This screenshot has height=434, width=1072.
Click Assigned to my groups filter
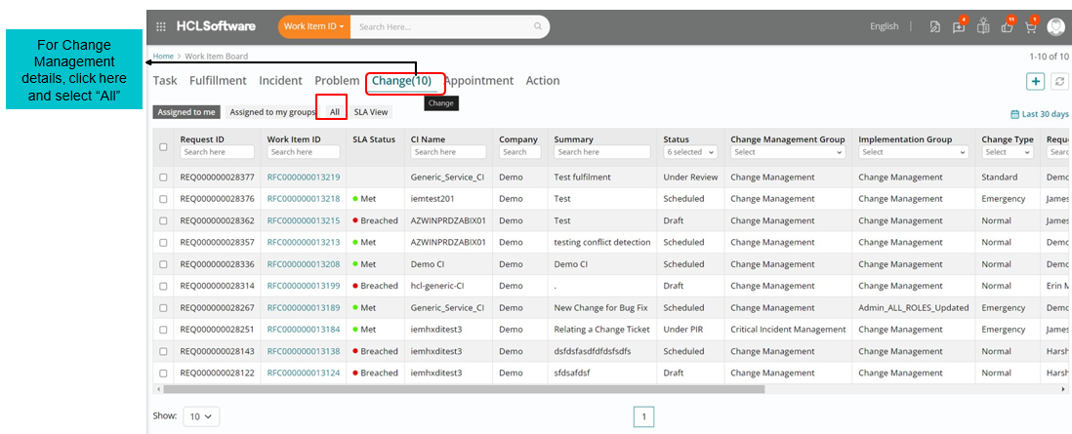tap(272, 112)
